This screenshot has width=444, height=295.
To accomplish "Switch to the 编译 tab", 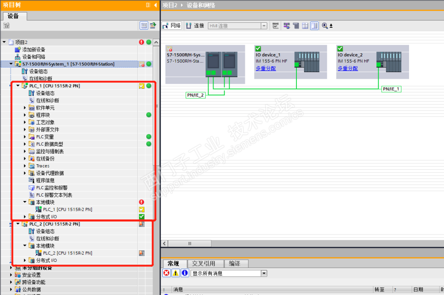I will pos(235,263).
